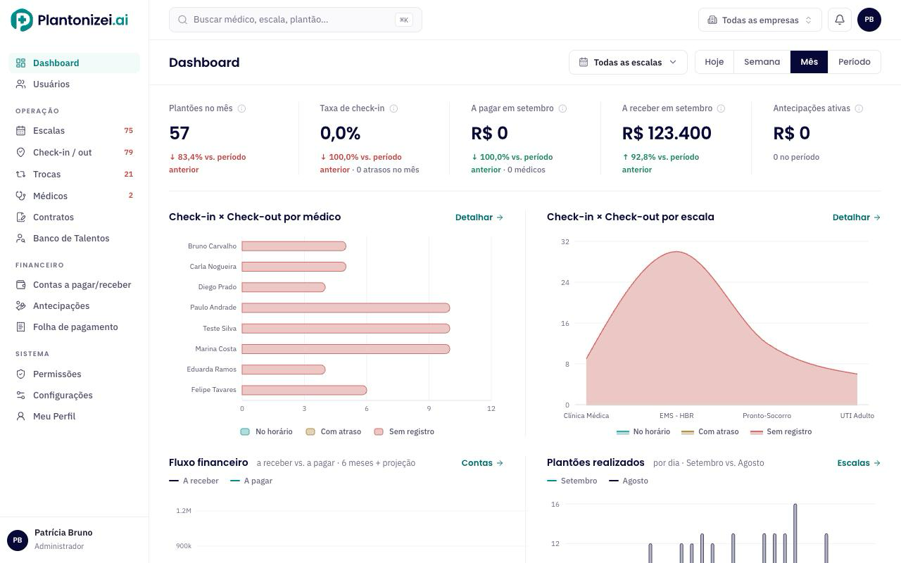
Task: Open notifications bell
Action: pyautogui.click(x=839, y=20)
